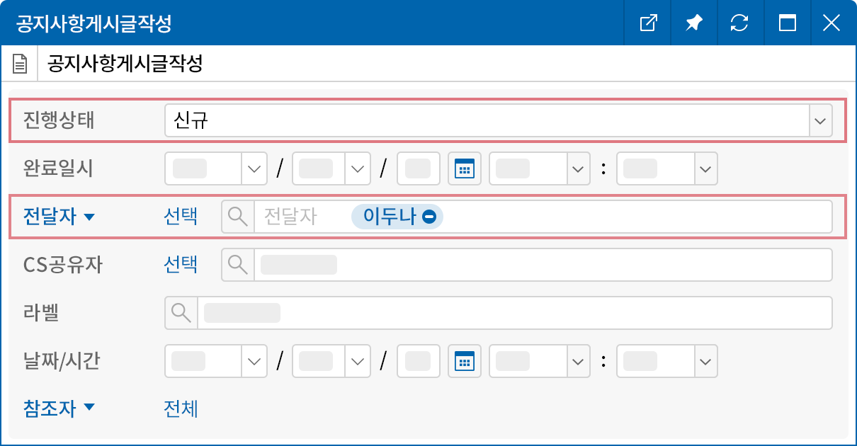Viewport: 857px width, 446px height.
Task: Click the 전체 link beside 참조자
Action: pos(180,408)
